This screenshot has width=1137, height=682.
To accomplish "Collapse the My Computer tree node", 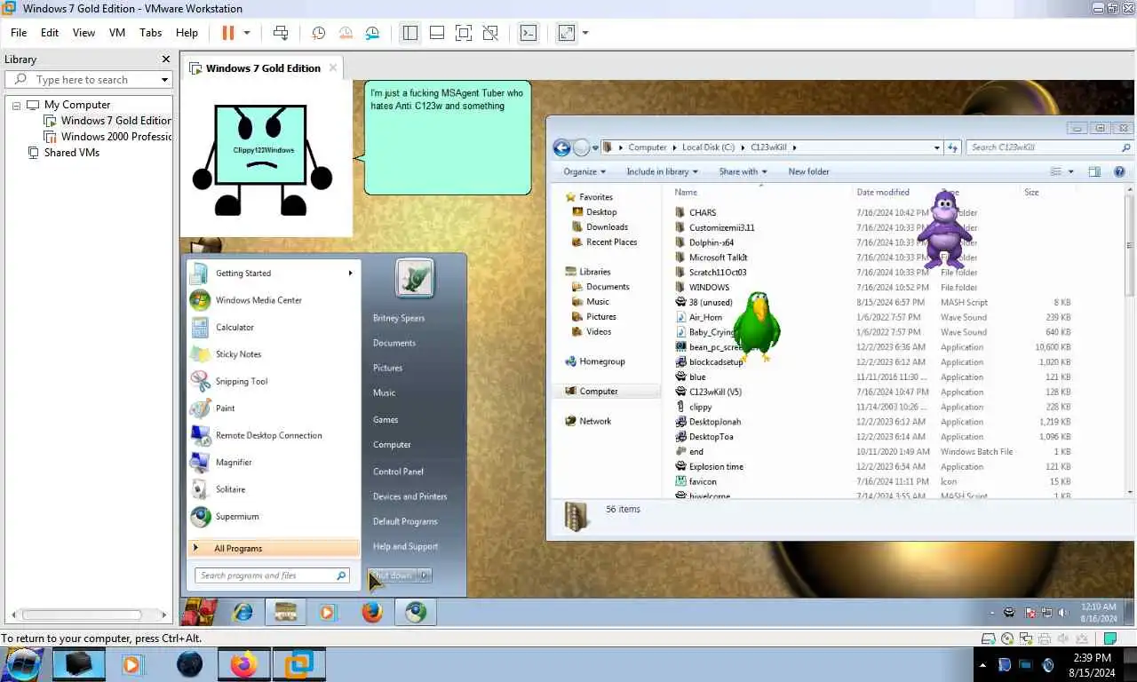I will tap(16, 105).
